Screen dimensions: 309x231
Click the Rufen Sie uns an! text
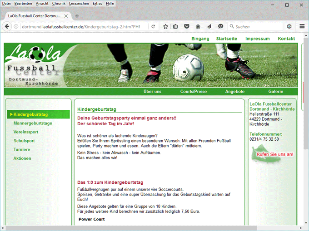(275, 154)
